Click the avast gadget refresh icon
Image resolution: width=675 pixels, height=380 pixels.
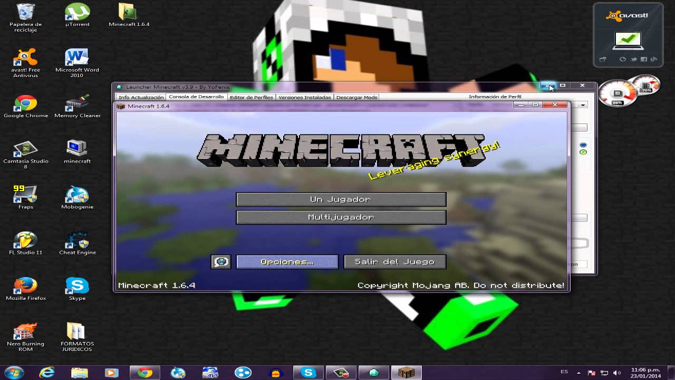pos(623,60)
